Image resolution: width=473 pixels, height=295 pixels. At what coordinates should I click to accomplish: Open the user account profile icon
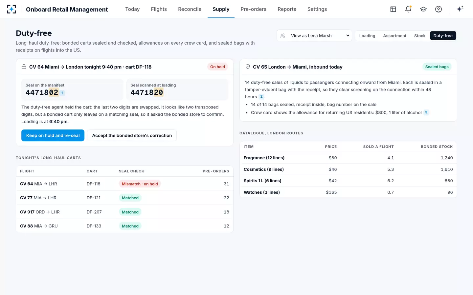tap(439, 9)
